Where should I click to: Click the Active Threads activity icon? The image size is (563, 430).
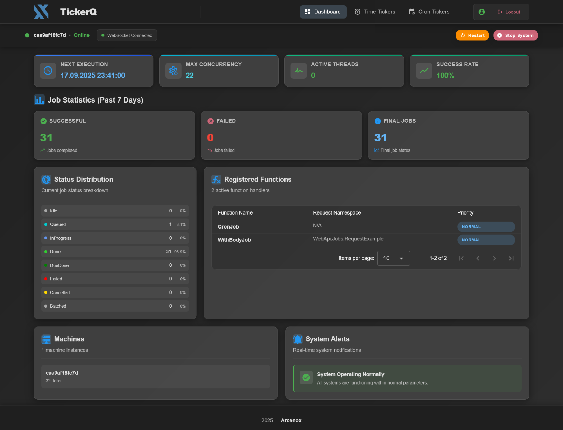298,71
